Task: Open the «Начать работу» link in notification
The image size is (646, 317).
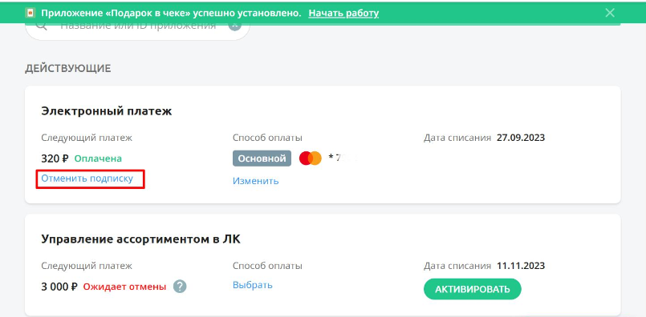Action: [x=343, y=13]
